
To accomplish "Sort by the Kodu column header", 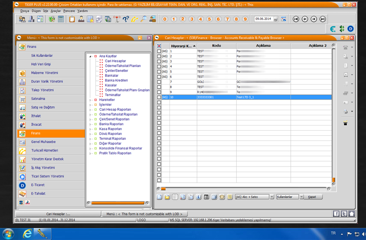I will [217, 46].
